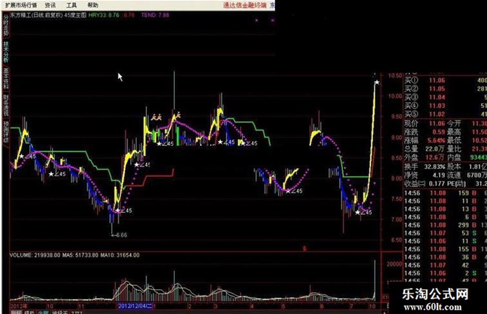Screen dimensions: 487x314
Task: Click the star marker atop the latest candle
Action: pos(377,82)
